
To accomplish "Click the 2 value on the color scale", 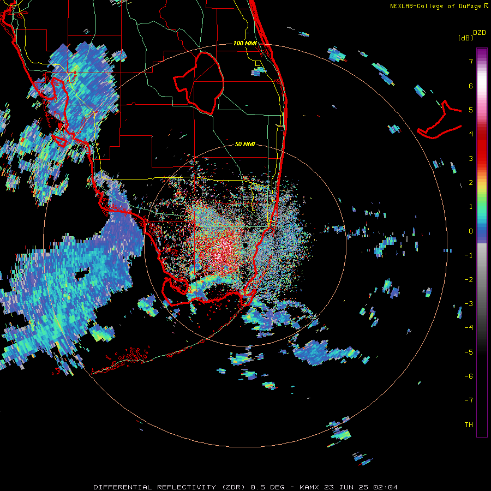I will [x=471, y=183].
